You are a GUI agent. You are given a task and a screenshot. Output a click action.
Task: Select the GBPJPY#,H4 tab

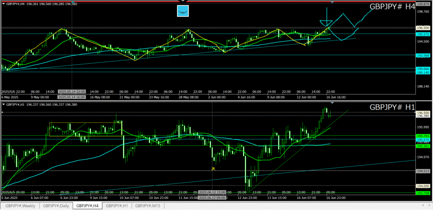(88, 205)
